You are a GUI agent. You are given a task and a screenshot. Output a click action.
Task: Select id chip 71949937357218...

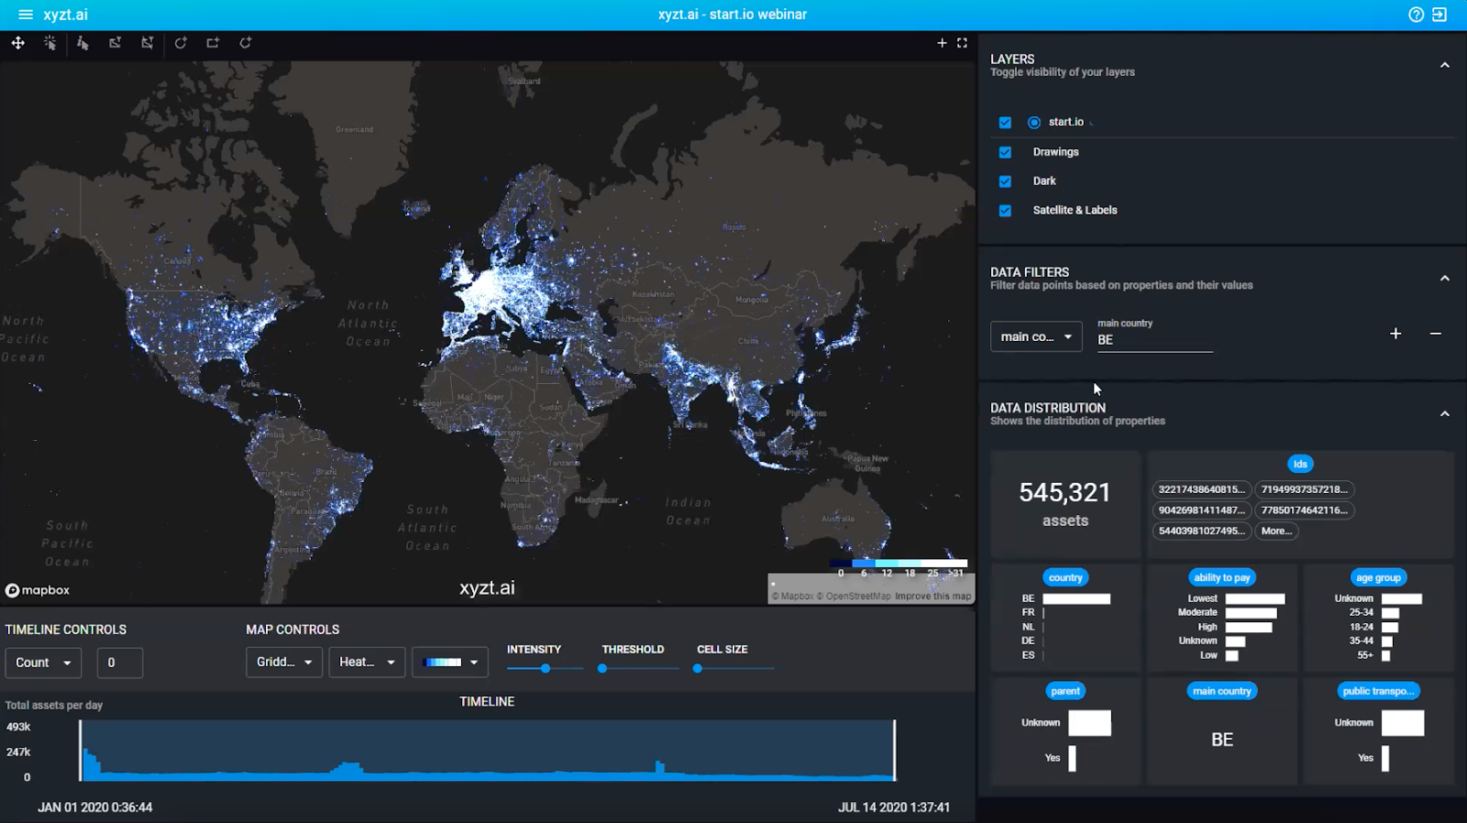click(x=1305, y=489)
